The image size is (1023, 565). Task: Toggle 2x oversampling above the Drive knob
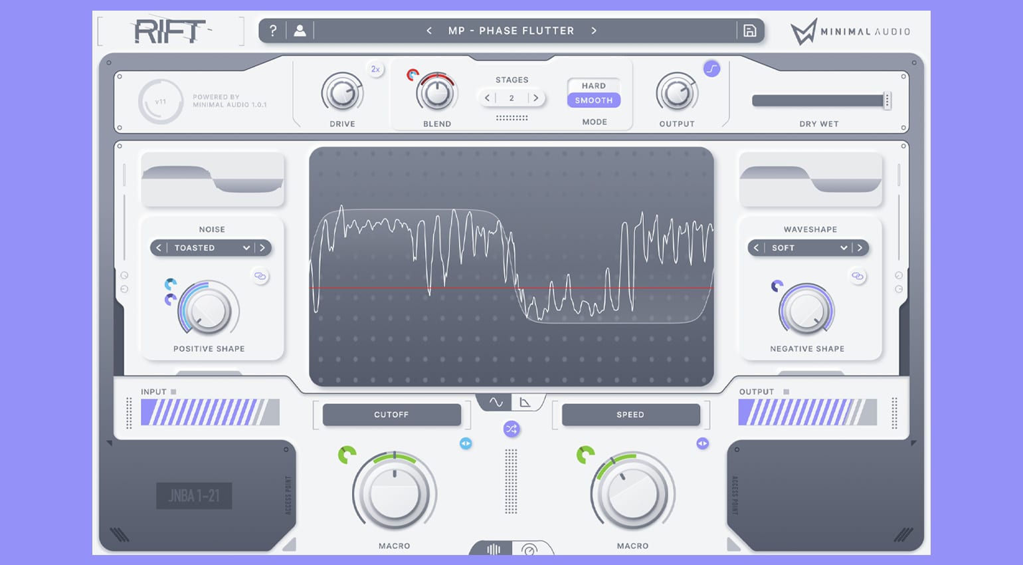point(375,68)
